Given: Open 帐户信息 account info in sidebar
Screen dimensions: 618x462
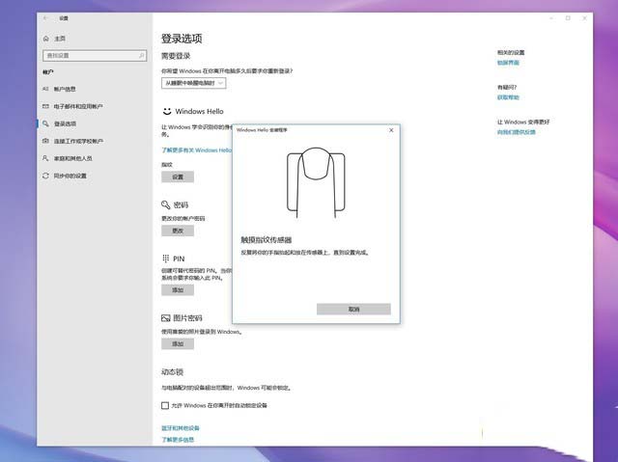Looking at the screenshot, I should [x=65, y=89].
